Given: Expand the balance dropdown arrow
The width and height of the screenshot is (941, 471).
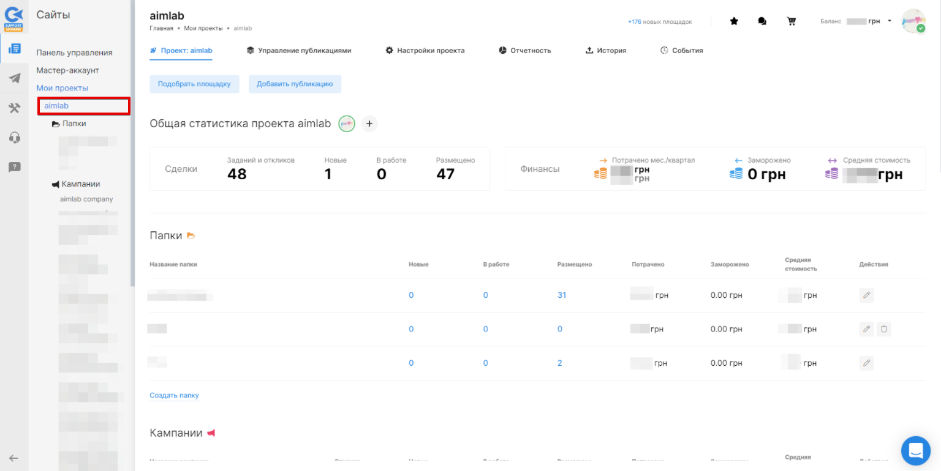Looking at the screenshot, I should (889, 21).
